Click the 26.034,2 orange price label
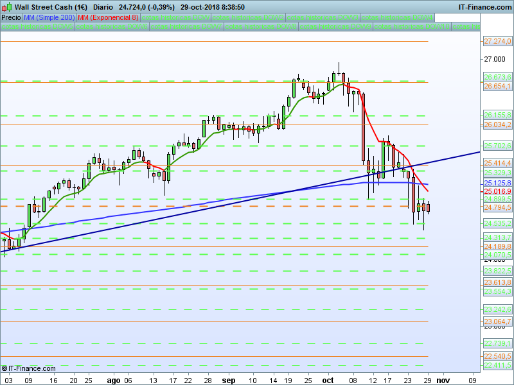The image size is (514, 385). click(497, 124)
